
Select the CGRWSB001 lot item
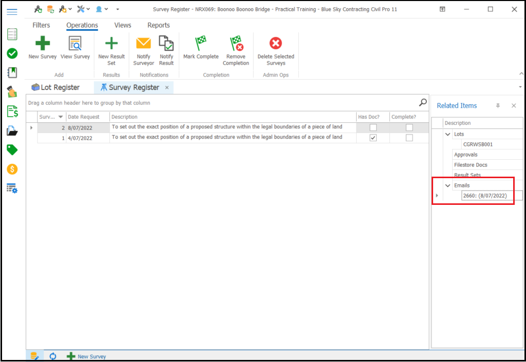tap(477, 144)
